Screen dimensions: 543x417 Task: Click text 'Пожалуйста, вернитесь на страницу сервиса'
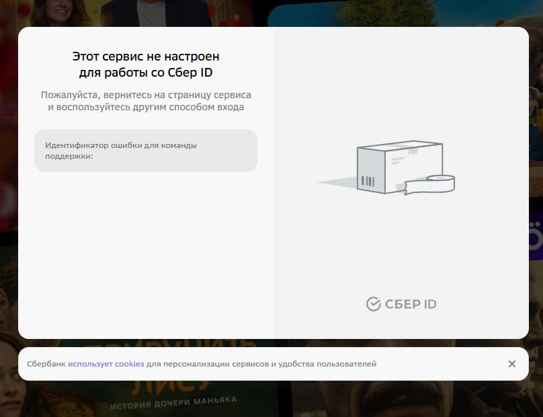146,95
